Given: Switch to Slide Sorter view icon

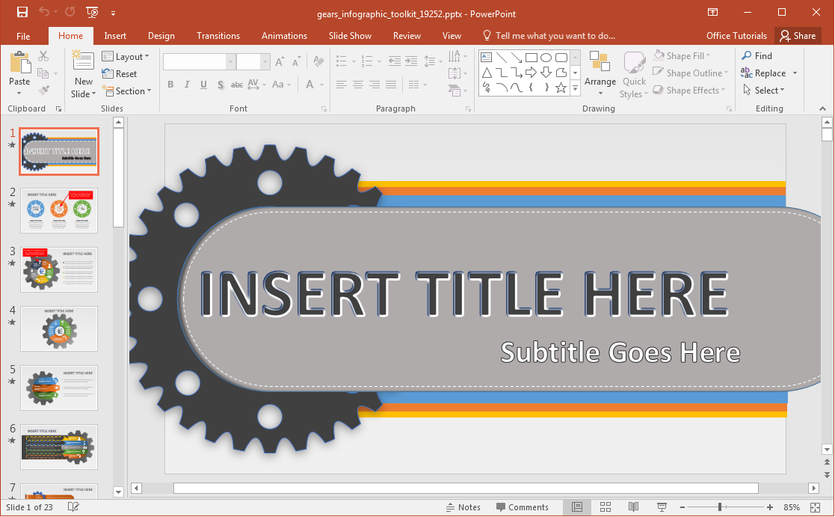Looking at the screenshot, I should [x=606, y=507].
